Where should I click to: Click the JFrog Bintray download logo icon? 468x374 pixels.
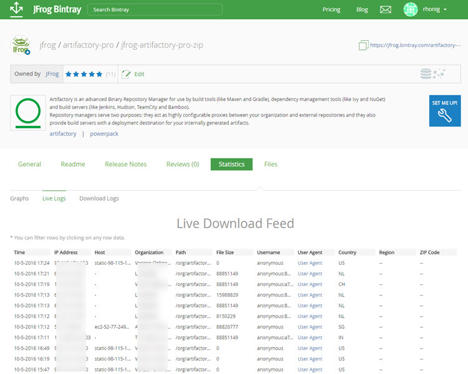pyautogui.click(x=16, y=9)
